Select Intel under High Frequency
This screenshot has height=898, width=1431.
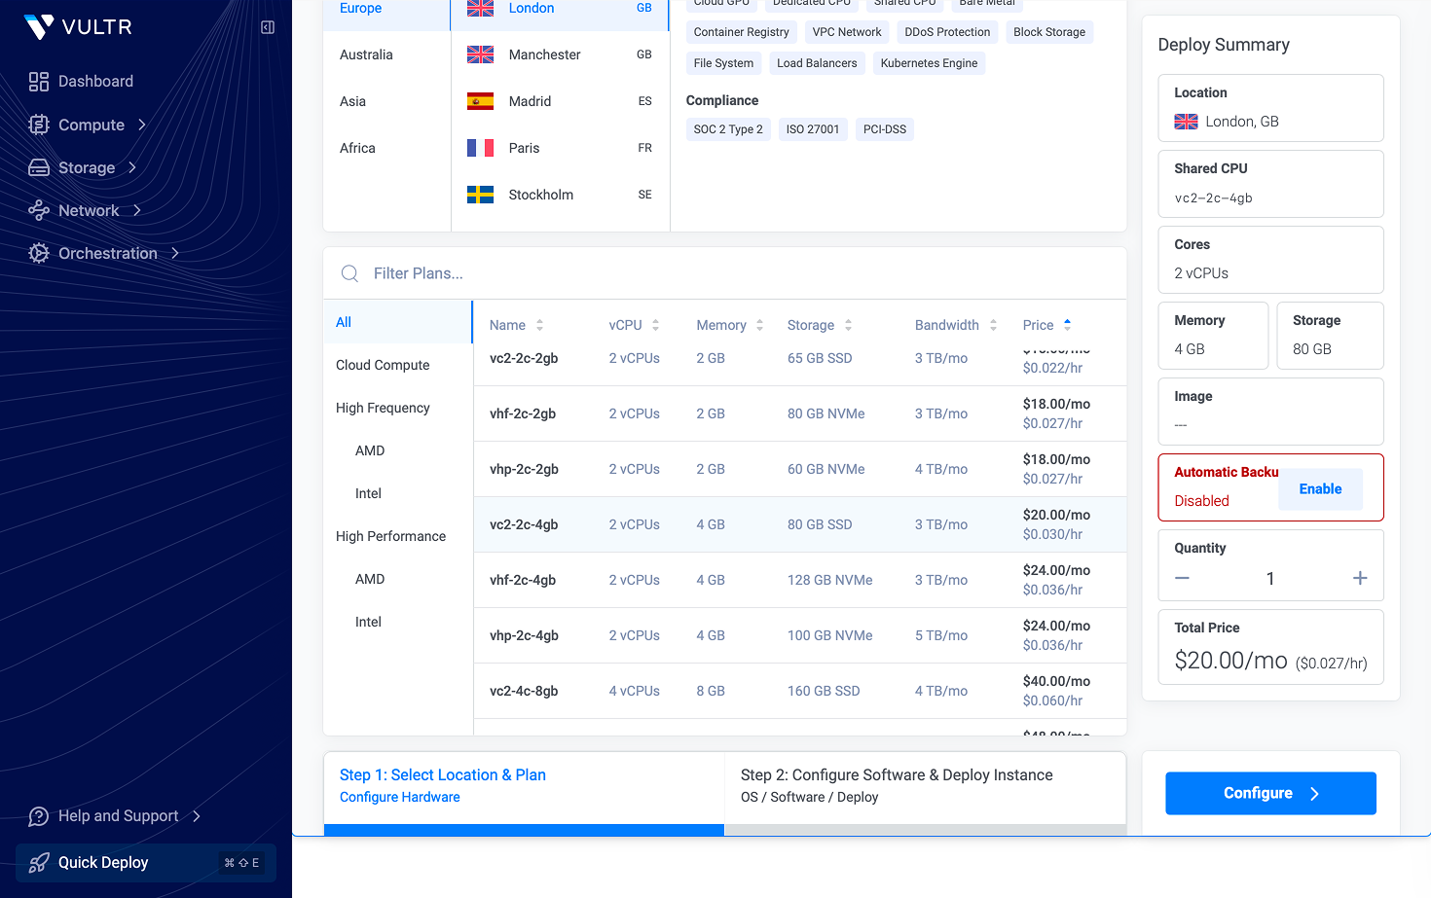(398, 493)
